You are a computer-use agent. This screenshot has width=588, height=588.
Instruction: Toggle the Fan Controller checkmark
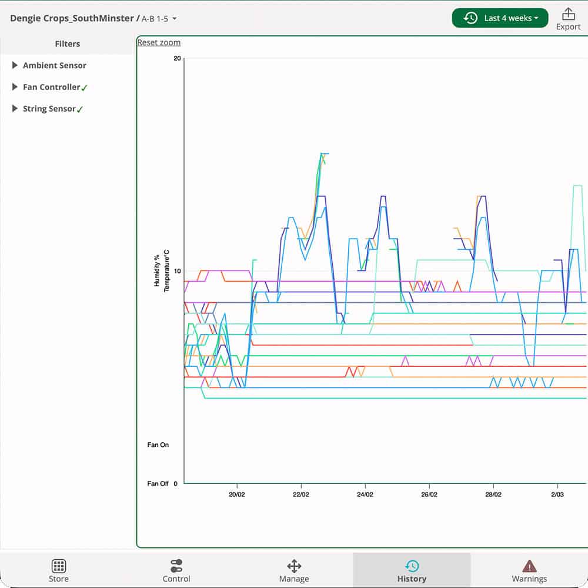(x=84, y=87)
